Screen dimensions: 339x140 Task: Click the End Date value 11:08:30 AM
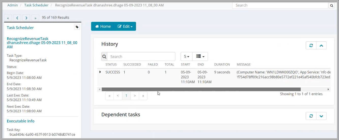(x=24, y=89)
